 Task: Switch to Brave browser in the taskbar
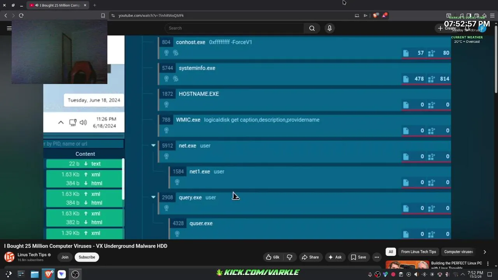48,274
